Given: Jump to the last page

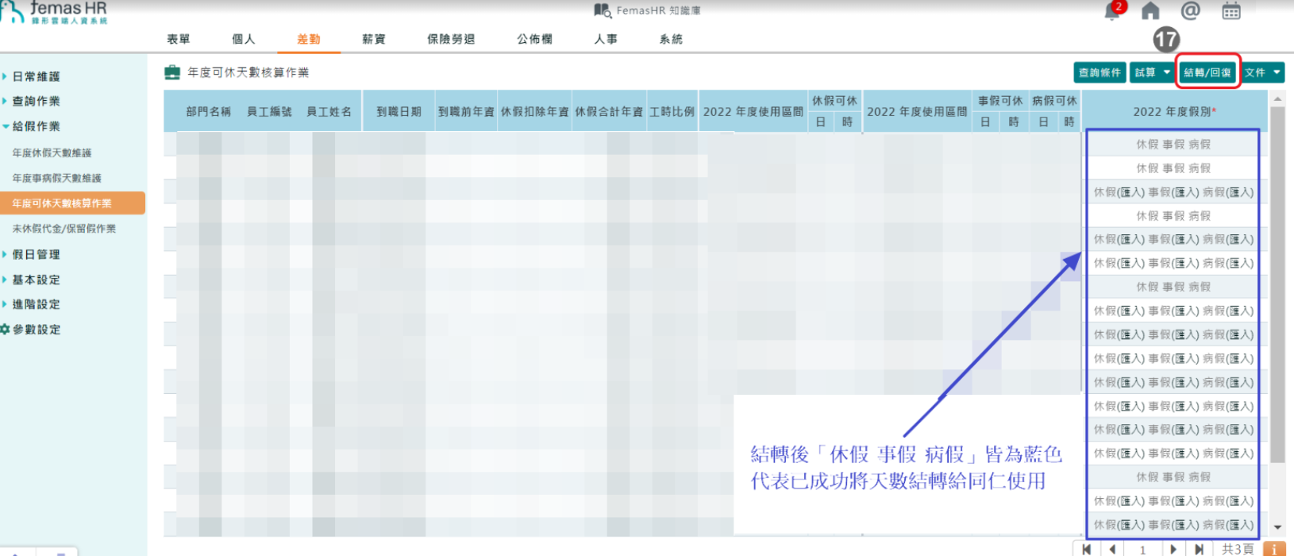Looking at the screenshot, I should pos(1199,549).
